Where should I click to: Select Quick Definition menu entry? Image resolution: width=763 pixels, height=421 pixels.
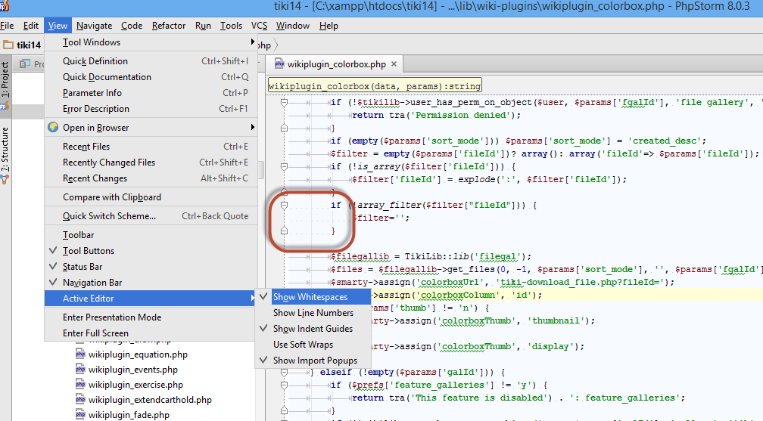pos(151,61)
